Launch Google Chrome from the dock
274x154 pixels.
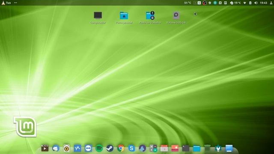(121, 148)
